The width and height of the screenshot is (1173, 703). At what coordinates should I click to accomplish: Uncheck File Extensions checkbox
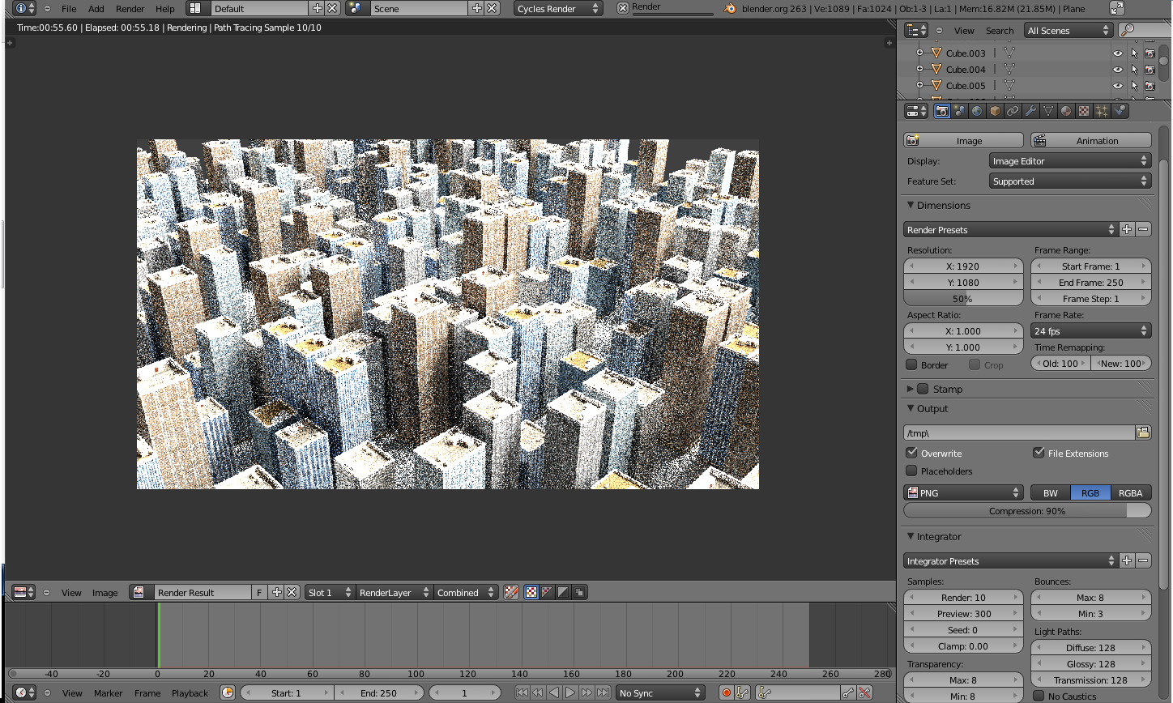pyautogui.click(x=1039, y=453)
